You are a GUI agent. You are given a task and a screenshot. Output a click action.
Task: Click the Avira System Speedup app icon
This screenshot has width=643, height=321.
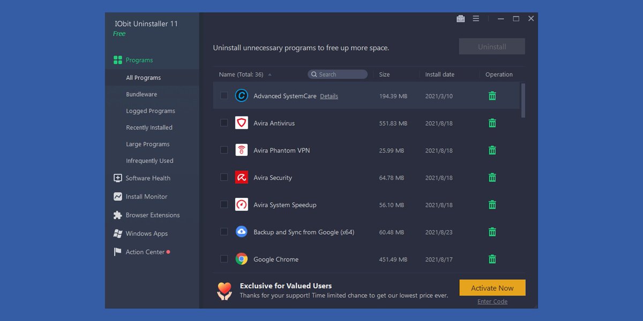[x=242, y=205]
